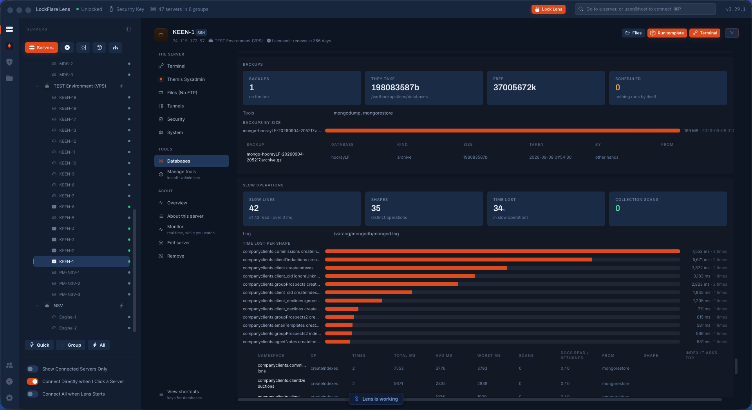
Task: Click the All connect button
Action: coord(99,345)
